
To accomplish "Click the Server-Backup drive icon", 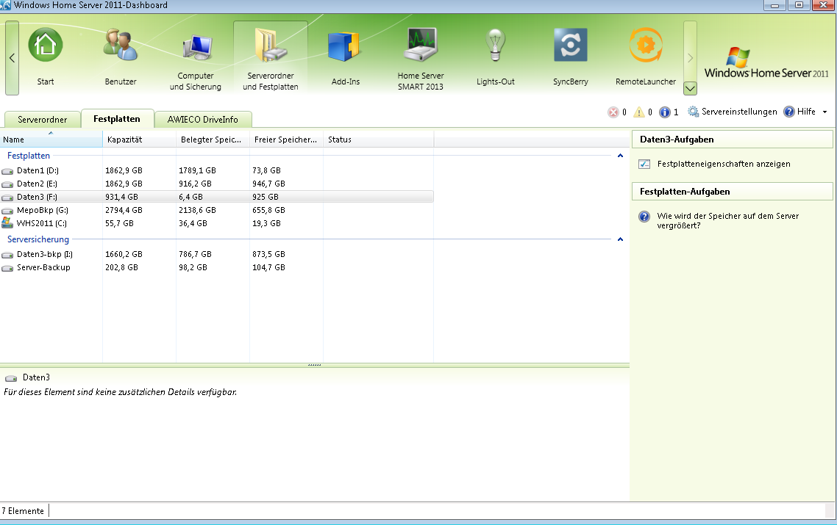I will (7, 268).
